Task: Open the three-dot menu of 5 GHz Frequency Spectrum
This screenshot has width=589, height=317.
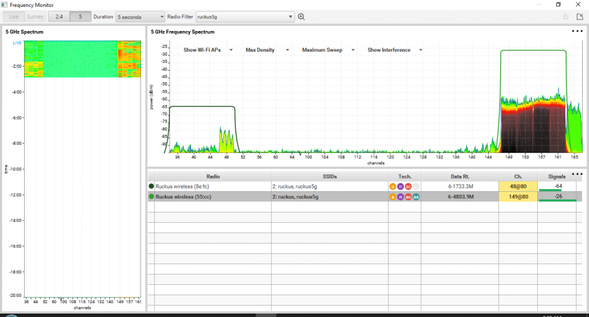Action: click(x=577, y=31)
